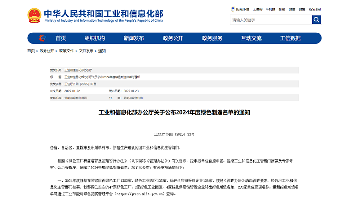Image resolution: width=356 pixels, height=200 pixels.
Task: Click the 阳光小信 robot icon
Action: tap(233, 9)
